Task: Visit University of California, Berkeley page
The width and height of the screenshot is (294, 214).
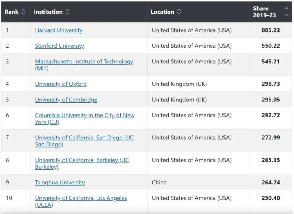Action: pos(82,163)
